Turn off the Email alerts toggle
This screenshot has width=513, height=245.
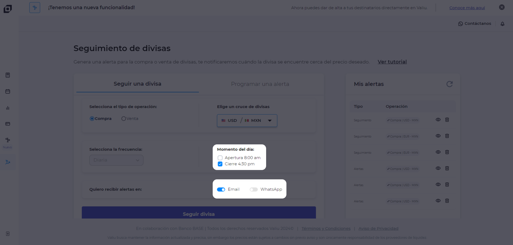pyautogui.click(x=221, y=189)
